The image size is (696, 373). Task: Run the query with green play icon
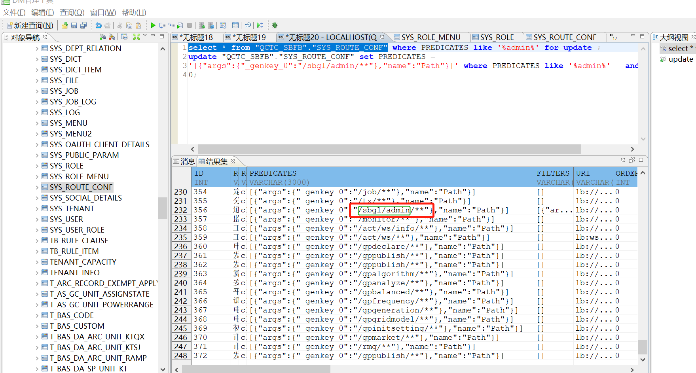tap(153, 25)
